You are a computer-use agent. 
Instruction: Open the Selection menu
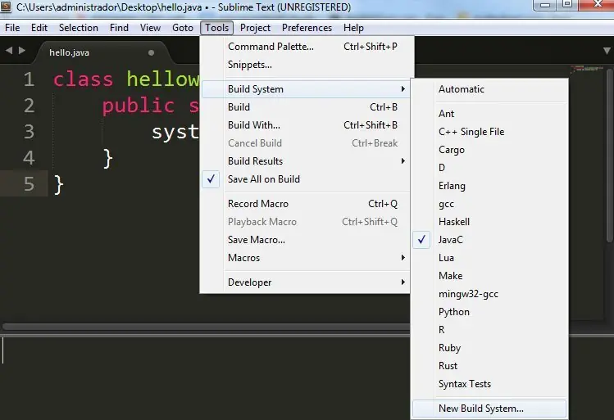click(x=79, y=28)
